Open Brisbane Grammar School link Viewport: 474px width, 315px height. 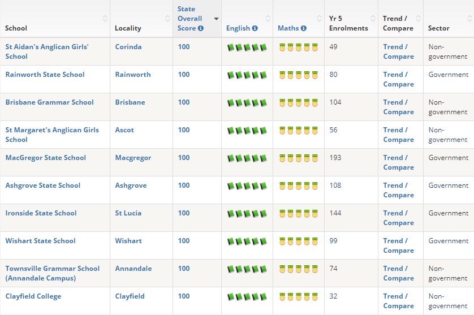[50, 102]
